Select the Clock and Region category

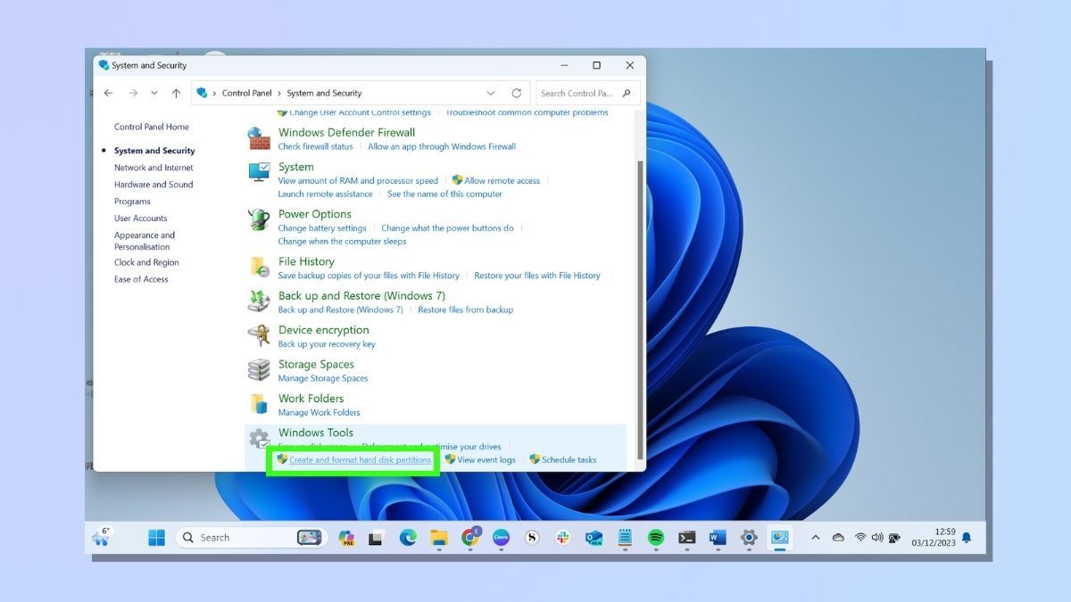[145, 262]
